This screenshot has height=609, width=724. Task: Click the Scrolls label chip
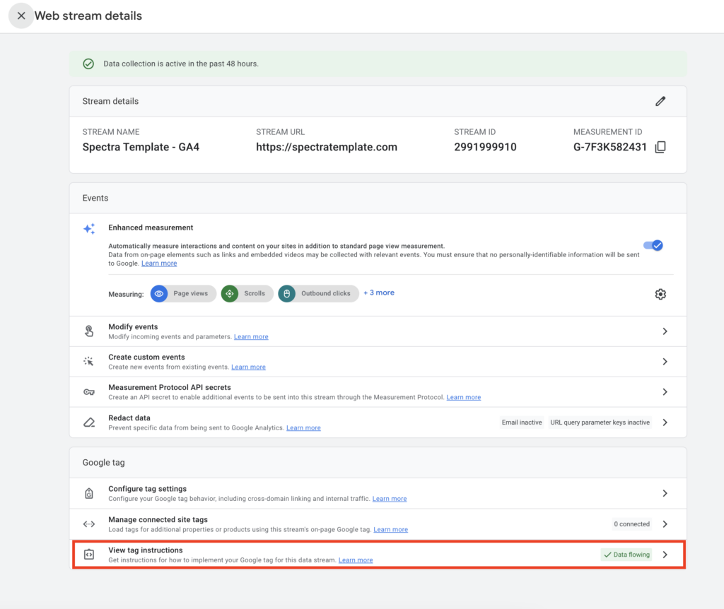pyautogui.click(x=255, y=293)
